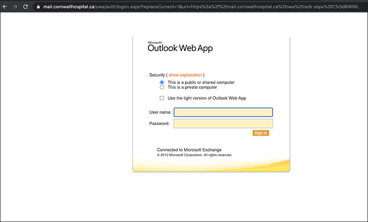Click into the Password field
Image resolution: width=368 pixels, height=222 pixels.
[223, 123]
